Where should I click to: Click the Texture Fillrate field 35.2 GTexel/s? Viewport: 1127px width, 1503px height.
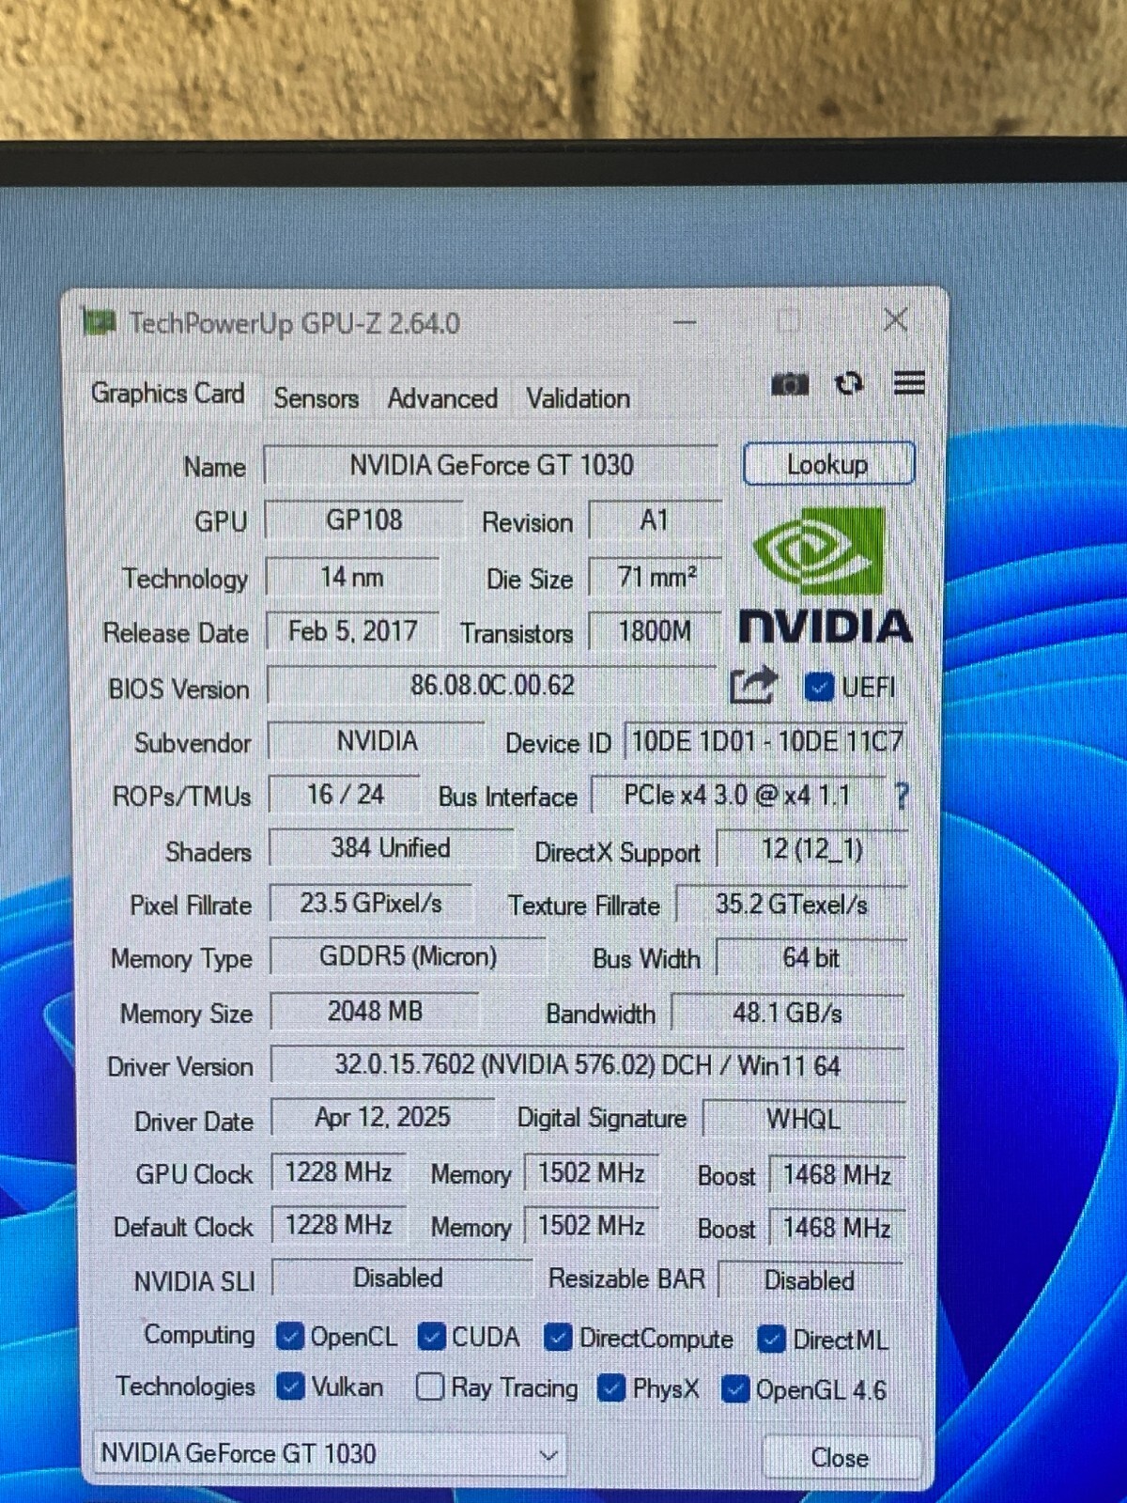pos(791,905)
